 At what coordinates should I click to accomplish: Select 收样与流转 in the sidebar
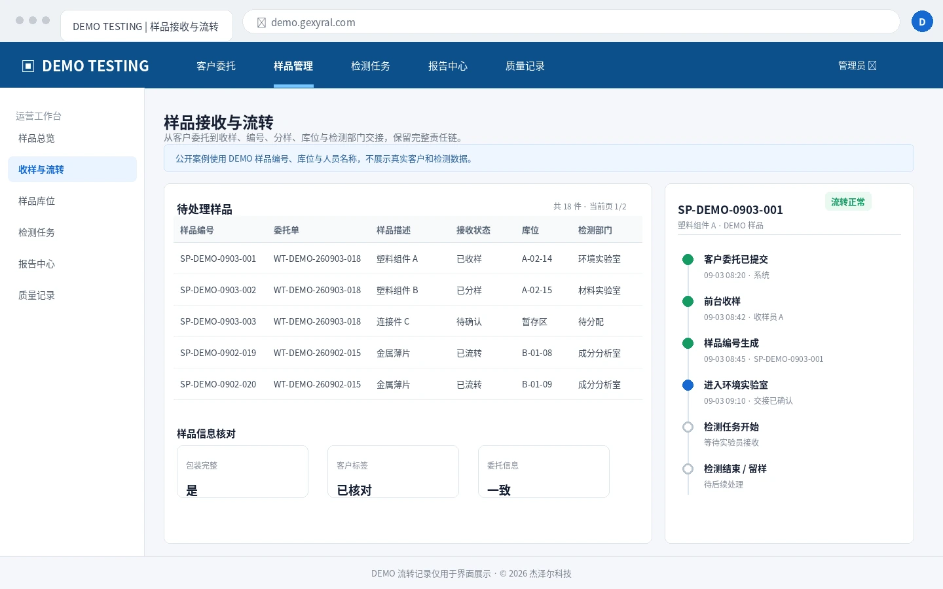[72, 170]
